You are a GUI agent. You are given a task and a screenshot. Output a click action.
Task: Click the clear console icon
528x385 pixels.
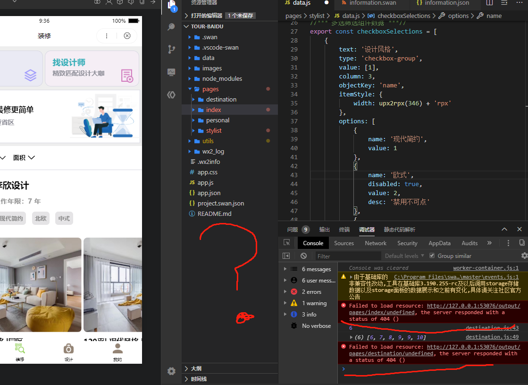[303, 256]
